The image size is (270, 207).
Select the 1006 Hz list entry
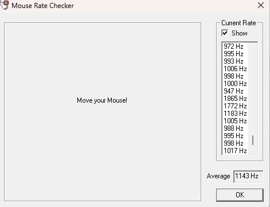[235, 69]
